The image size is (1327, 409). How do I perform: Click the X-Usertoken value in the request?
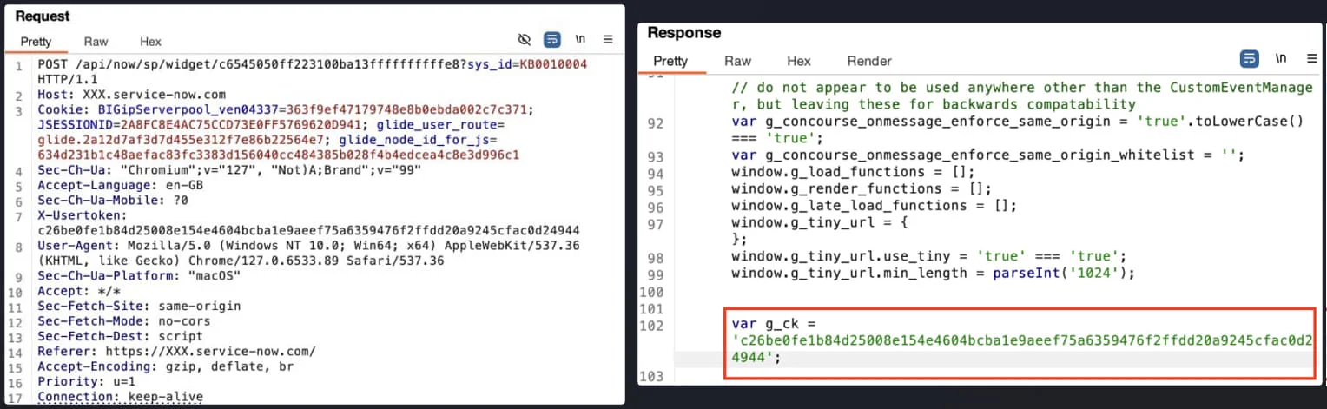pyautogui.click(x=308, y=230)
